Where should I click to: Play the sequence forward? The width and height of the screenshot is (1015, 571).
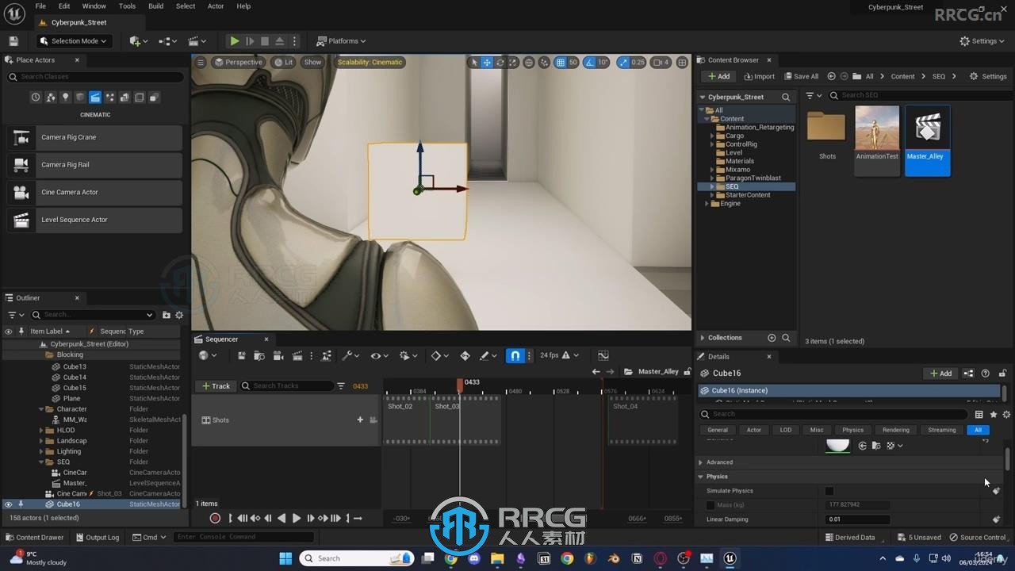(x=297, y=518)
